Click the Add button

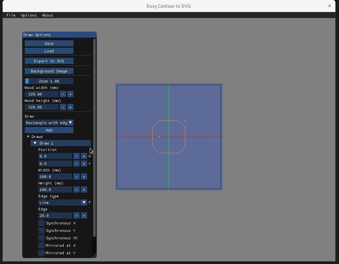[49, 130]
